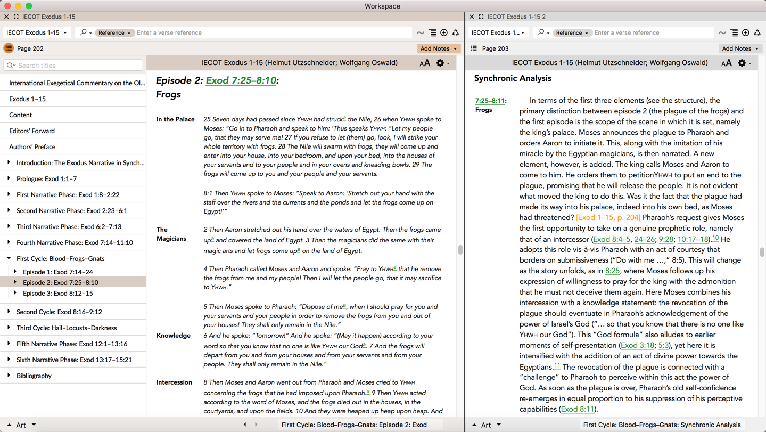Expand the Second Cycle: Exod 8:16–9:12 section

pyautogui.click(x=9, y=312)
